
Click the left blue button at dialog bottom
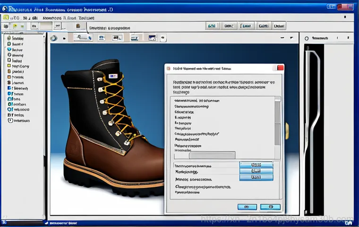(247, 207)
